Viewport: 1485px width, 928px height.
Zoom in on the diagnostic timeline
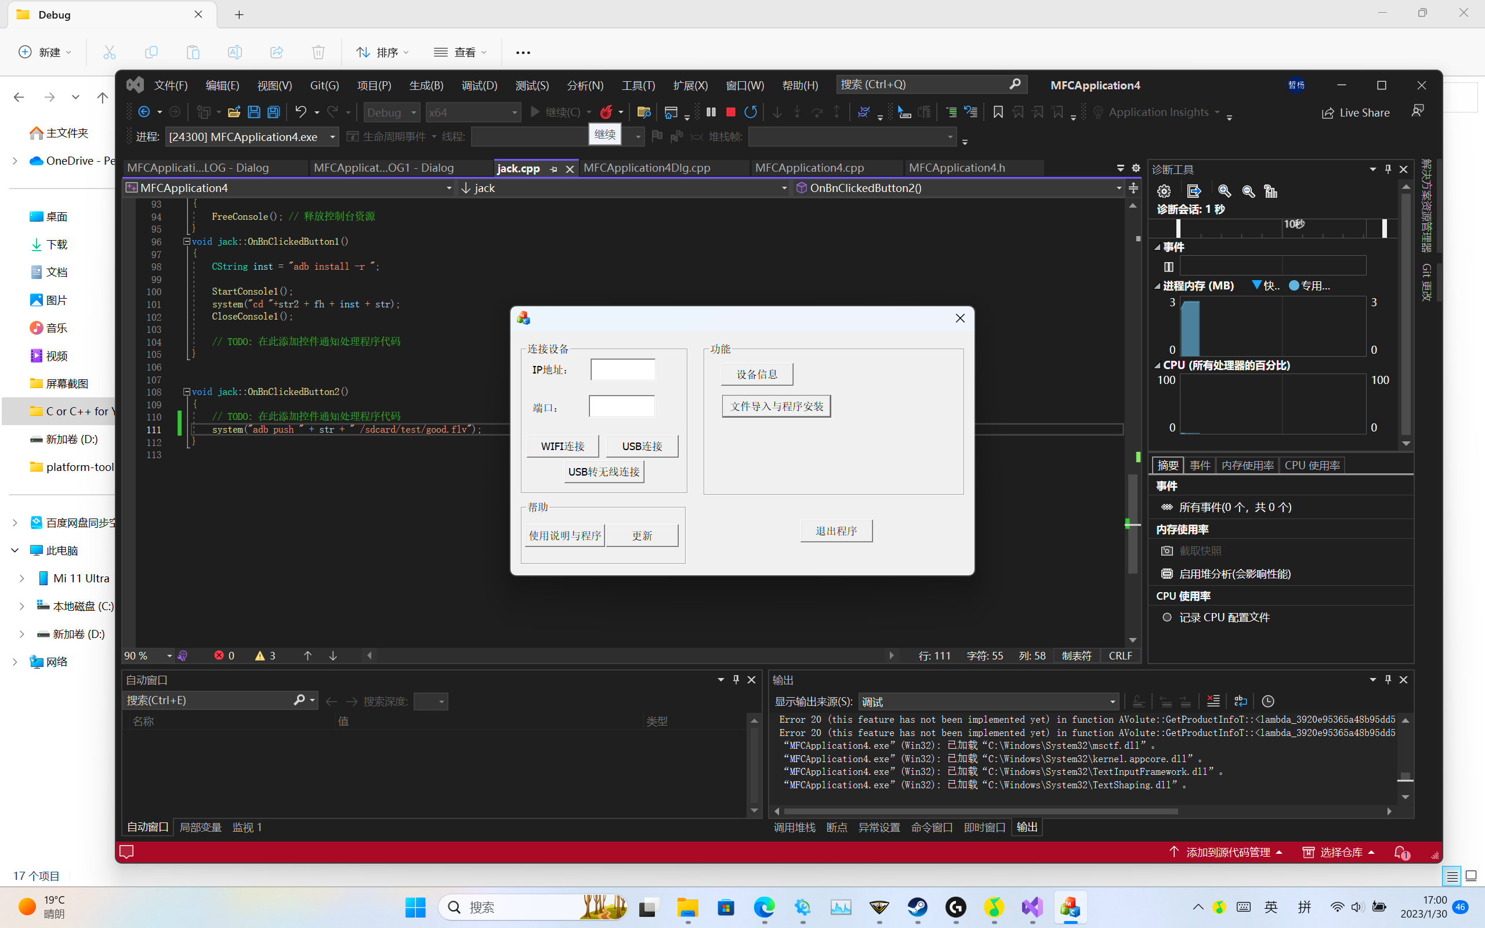1224,191
